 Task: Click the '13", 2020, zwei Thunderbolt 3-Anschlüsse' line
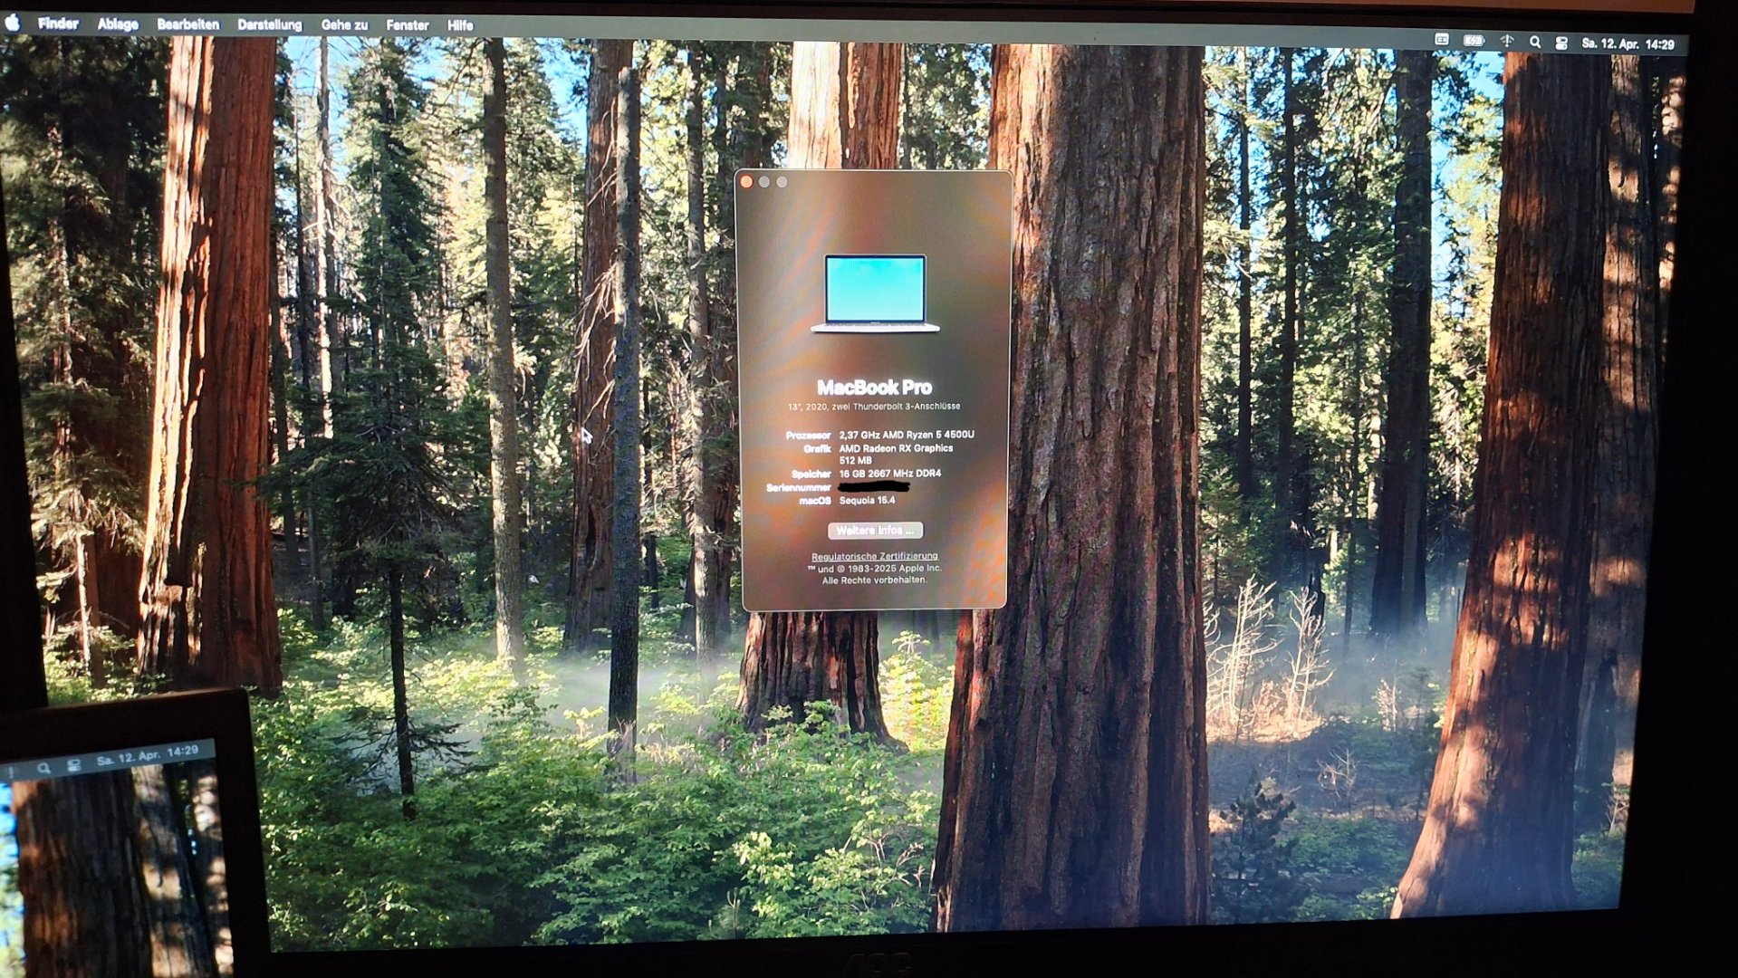tap(874, 407)
